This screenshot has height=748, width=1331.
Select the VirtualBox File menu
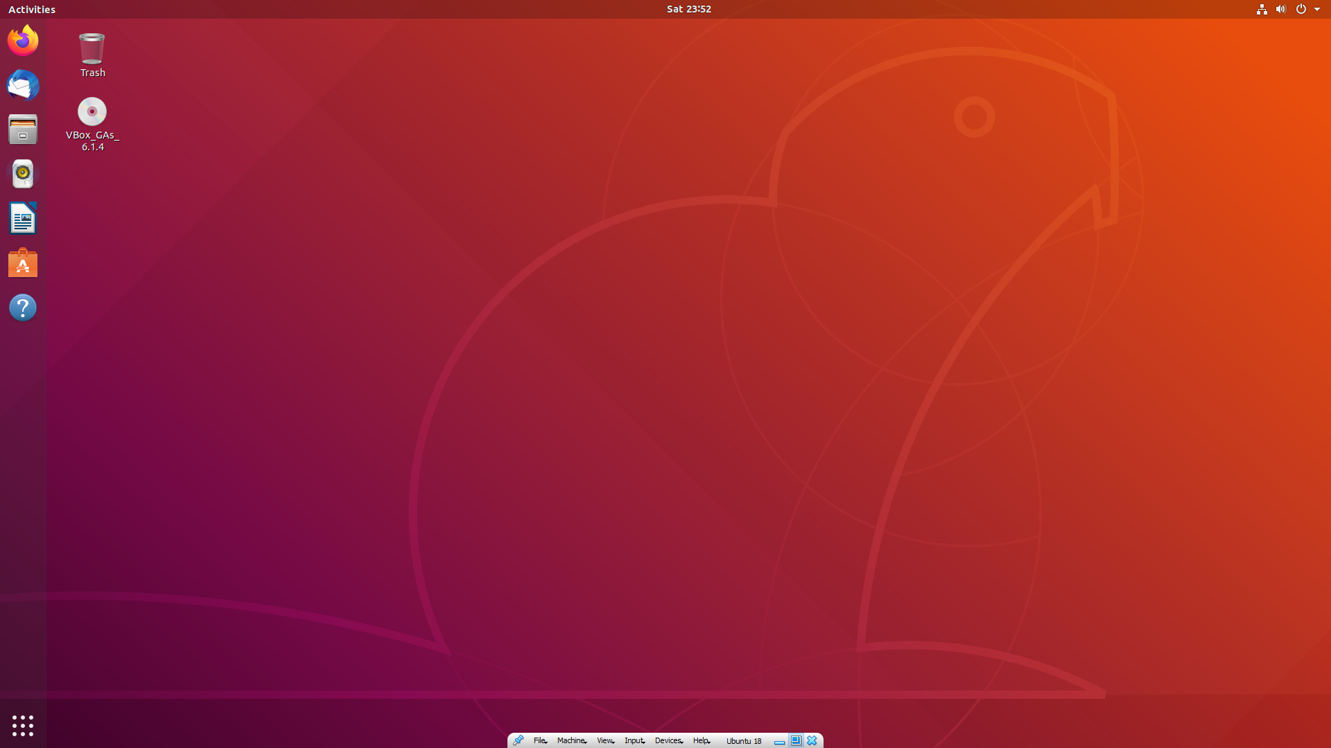539,740
